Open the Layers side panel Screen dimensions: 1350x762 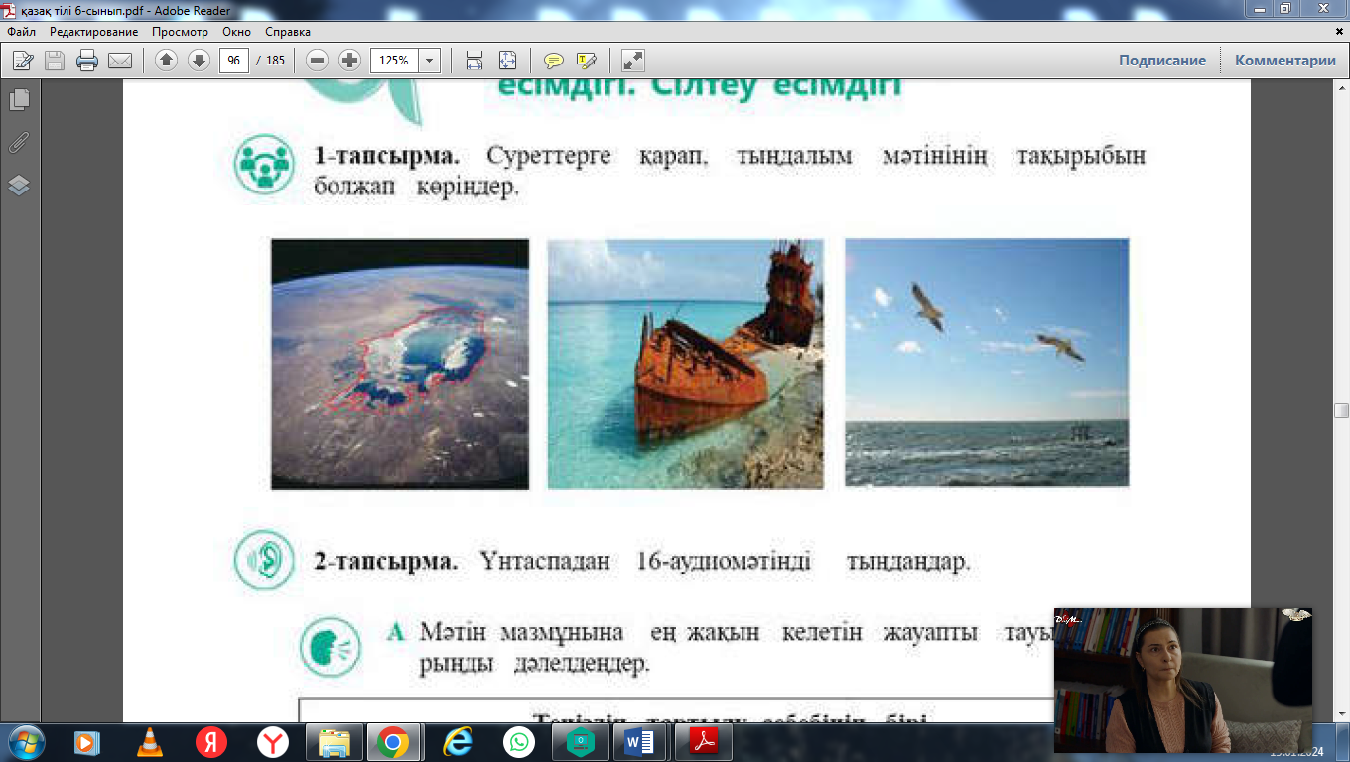tap(19, 186)
